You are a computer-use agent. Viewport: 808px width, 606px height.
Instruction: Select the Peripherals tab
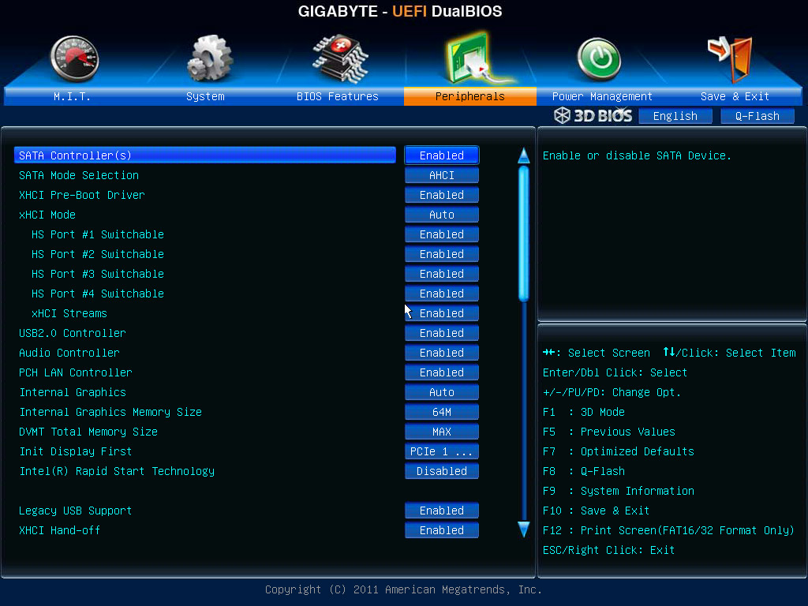pyautogui.click(x=470, y=96)
